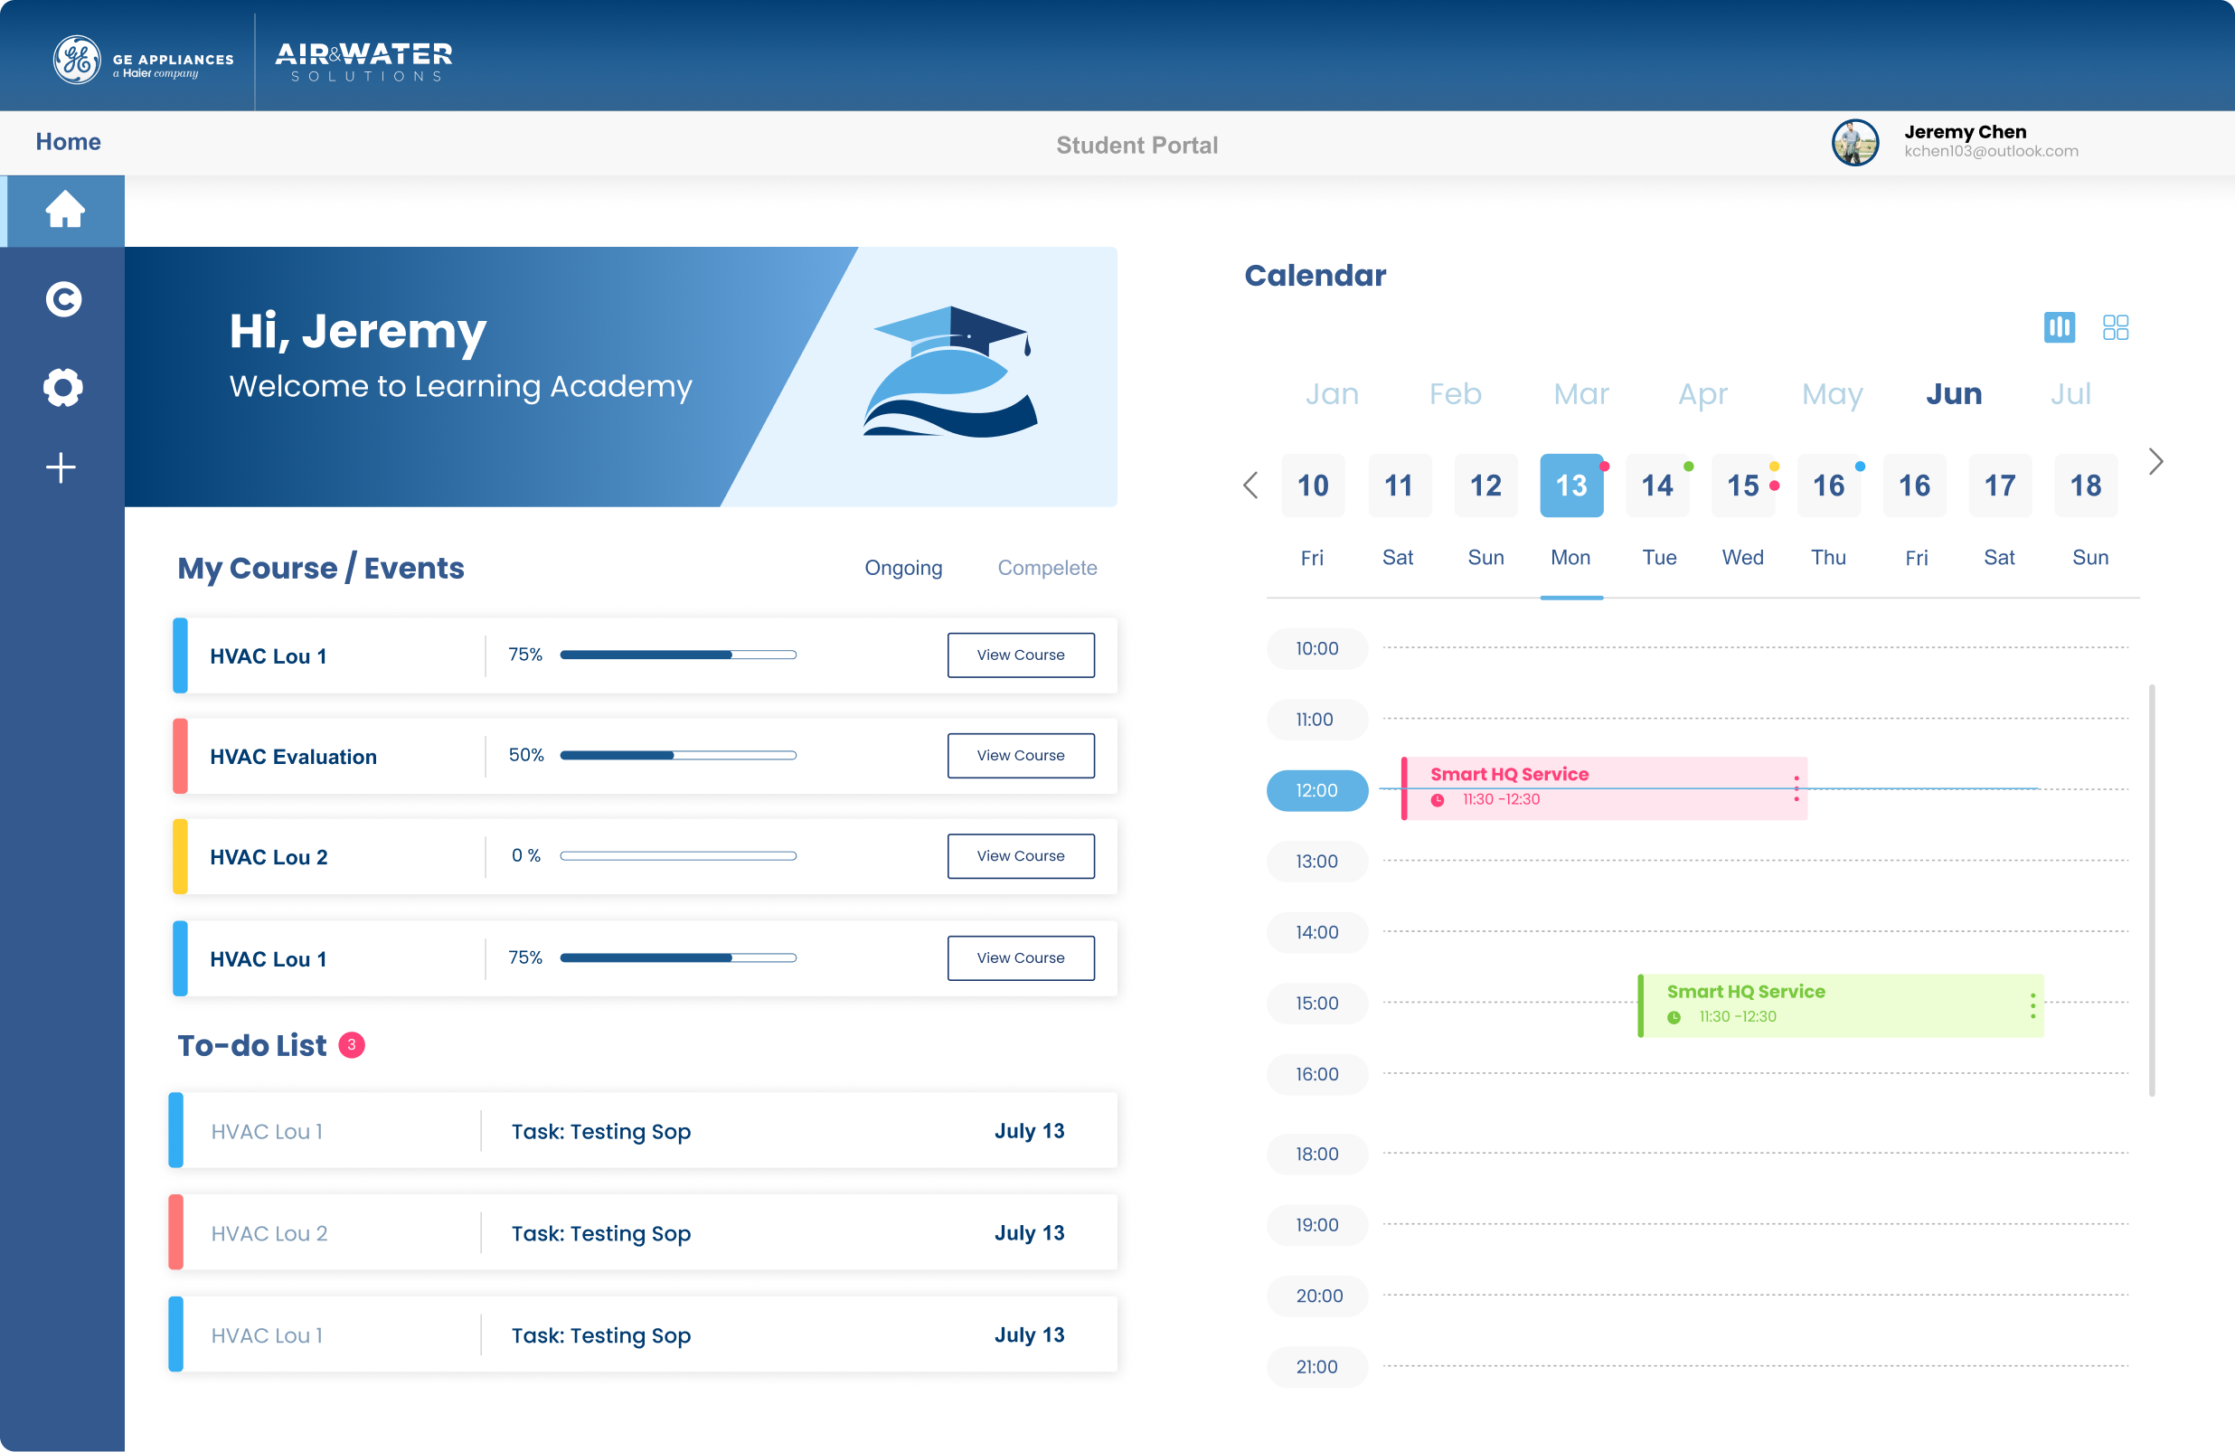The width and height of the screenshot is (2235, 1452).
Task: Click HVAC Evaluation 50% progress bar
Action: point(677,755)
